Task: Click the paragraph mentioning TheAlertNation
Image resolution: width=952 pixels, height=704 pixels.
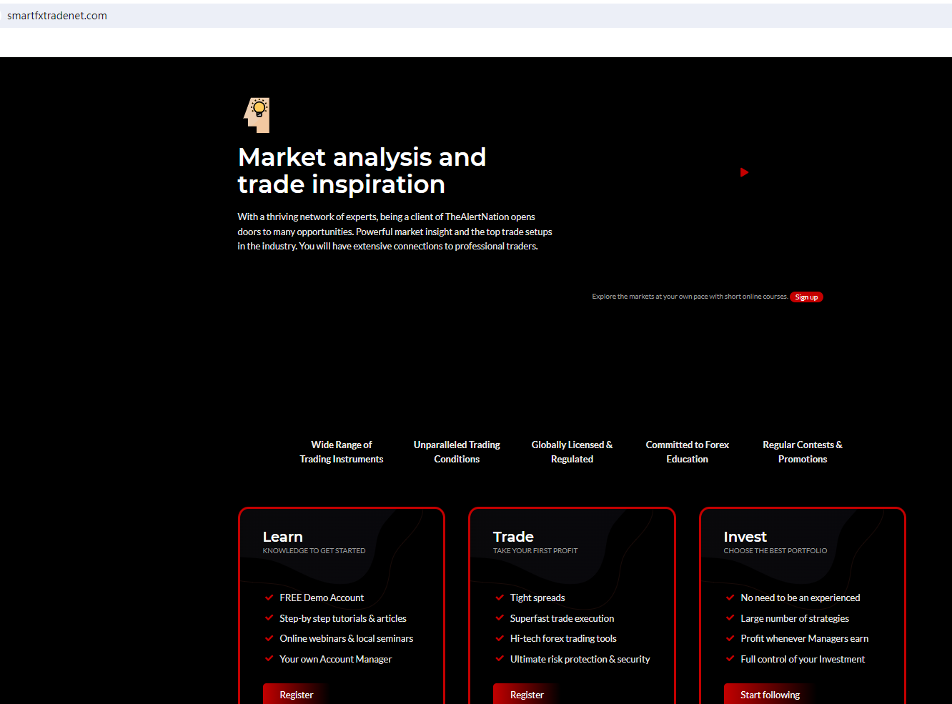Action: tap(395, 232)
